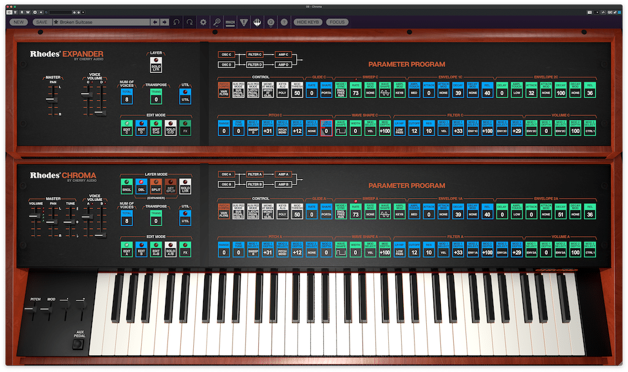The height and width of the screenshot is (372, 628).
Task: Load next preset with right arrow
Action: [164, 22]
